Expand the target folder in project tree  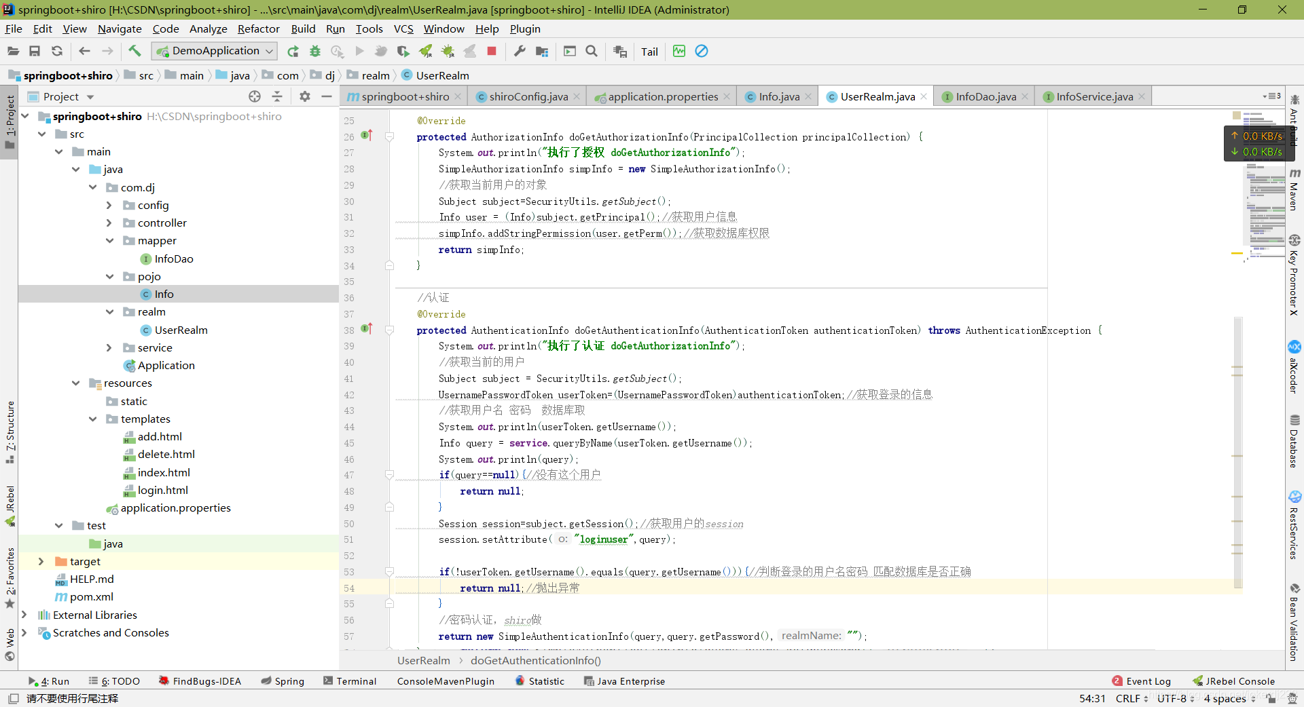tap(41, 561)
